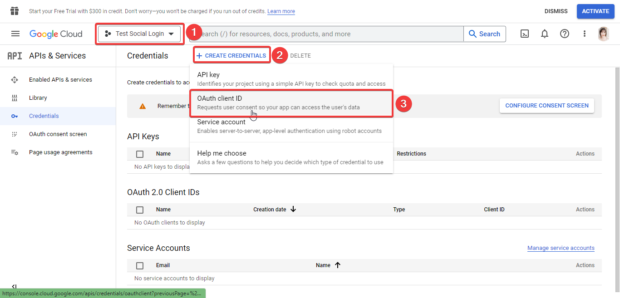This screenshot has height=298, width=620.
Task: Select all OAuth 2.0 Client IDs checkbox
Action: coord(140,210)
